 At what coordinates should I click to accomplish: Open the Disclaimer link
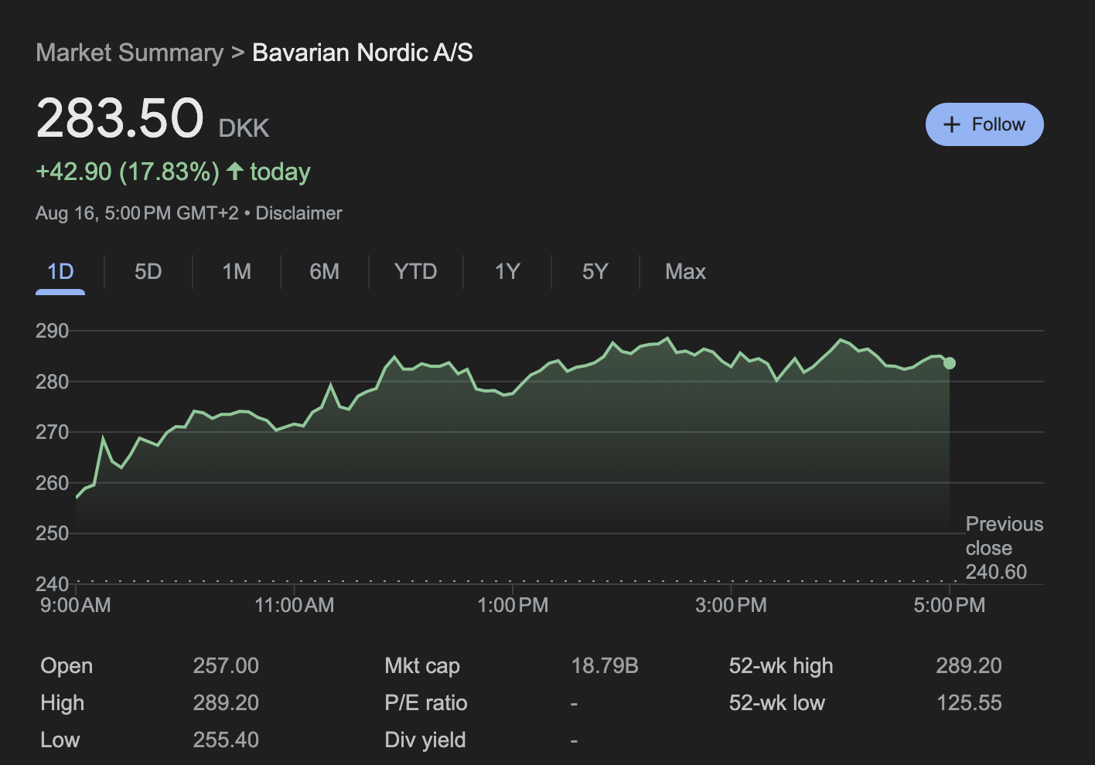pyautogui.click(x=298, y=213)
